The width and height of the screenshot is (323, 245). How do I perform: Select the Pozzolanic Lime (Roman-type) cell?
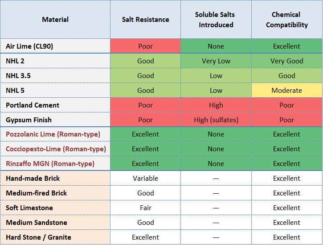(x=53, y=134)
